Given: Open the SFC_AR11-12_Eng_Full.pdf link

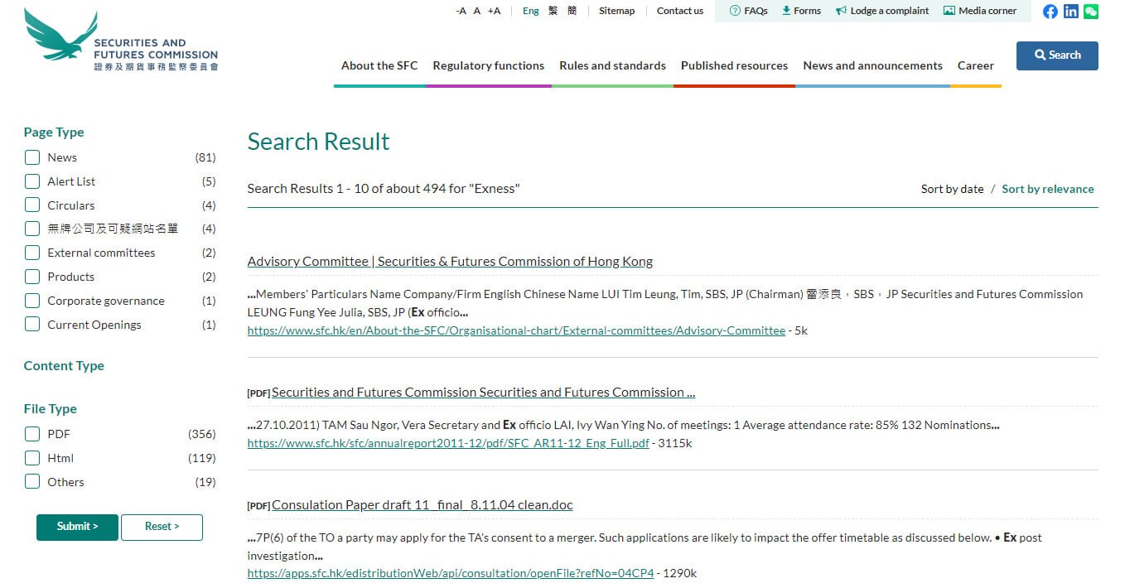Looking at the screenshot, I should tap(448, 443).
